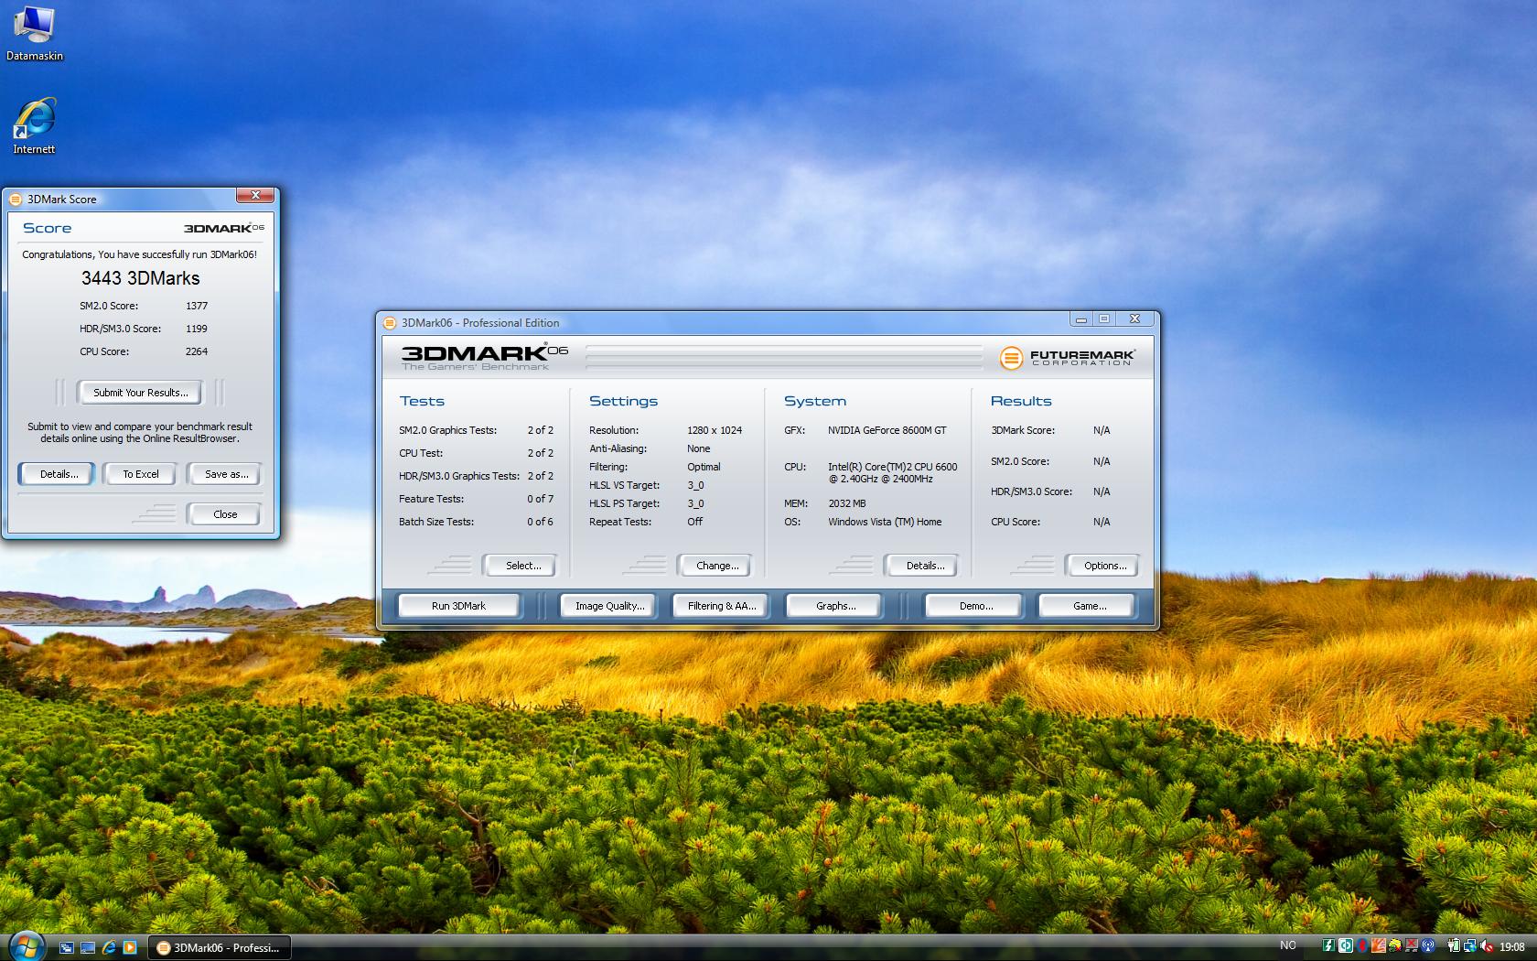
Task: Open score Details in 3DMark Score window
Action: pos(59,474)
